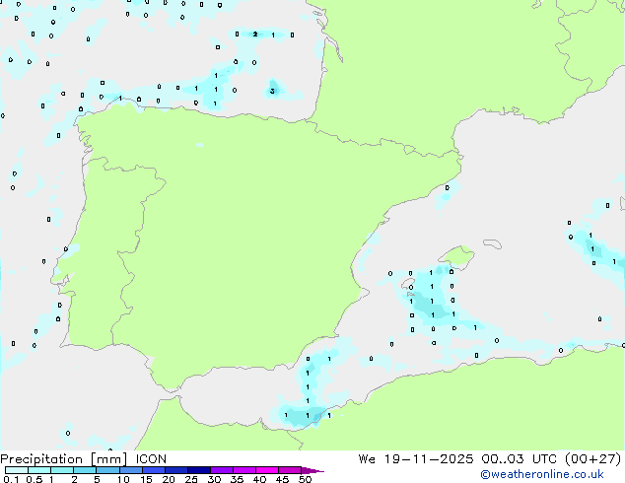Click the '0.1' legend value

[x=11, y=479]
